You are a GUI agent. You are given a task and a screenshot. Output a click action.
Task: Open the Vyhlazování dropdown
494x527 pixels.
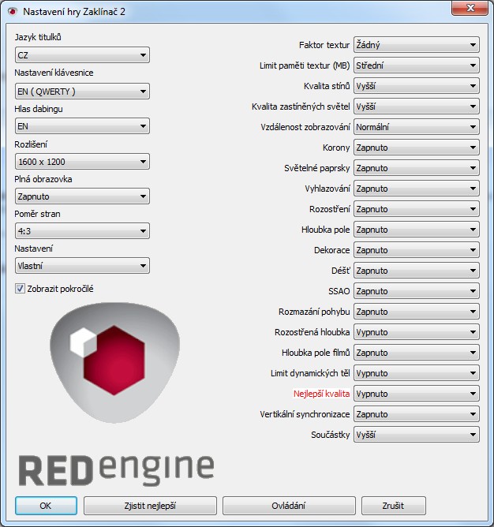(417, 189)
